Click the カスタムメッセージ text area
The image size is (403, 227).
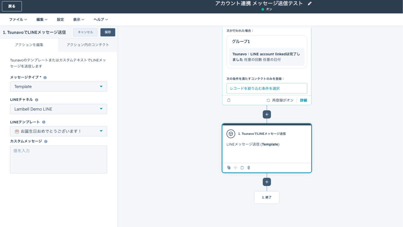click(x=58, y=160)
